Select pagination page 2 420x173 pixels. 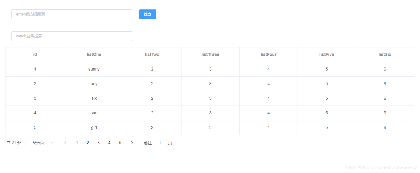click(88, 143)
